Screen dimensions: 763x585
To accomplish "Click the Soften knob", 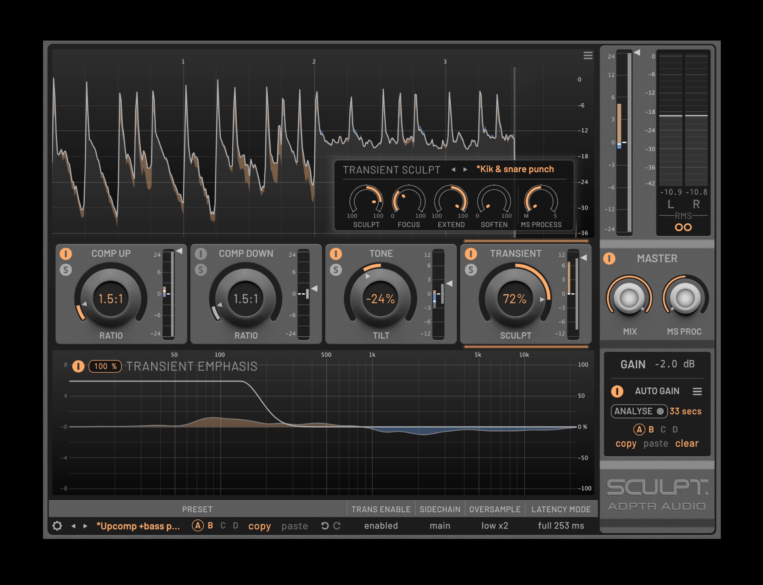I will (494, 201).
